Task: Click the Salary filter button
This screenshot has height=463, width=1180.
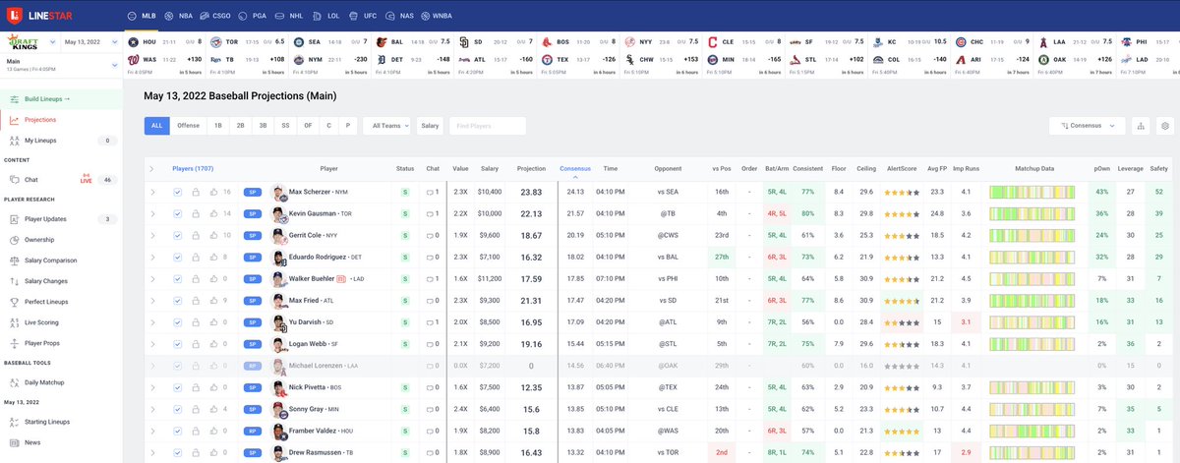Action: click(x=430, y=126)
